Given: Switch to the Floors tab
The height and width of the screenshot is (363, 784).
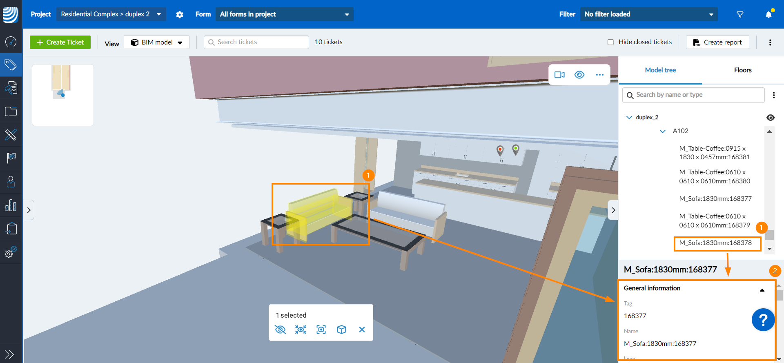Looking at the screenshot, I should [742, 70].
